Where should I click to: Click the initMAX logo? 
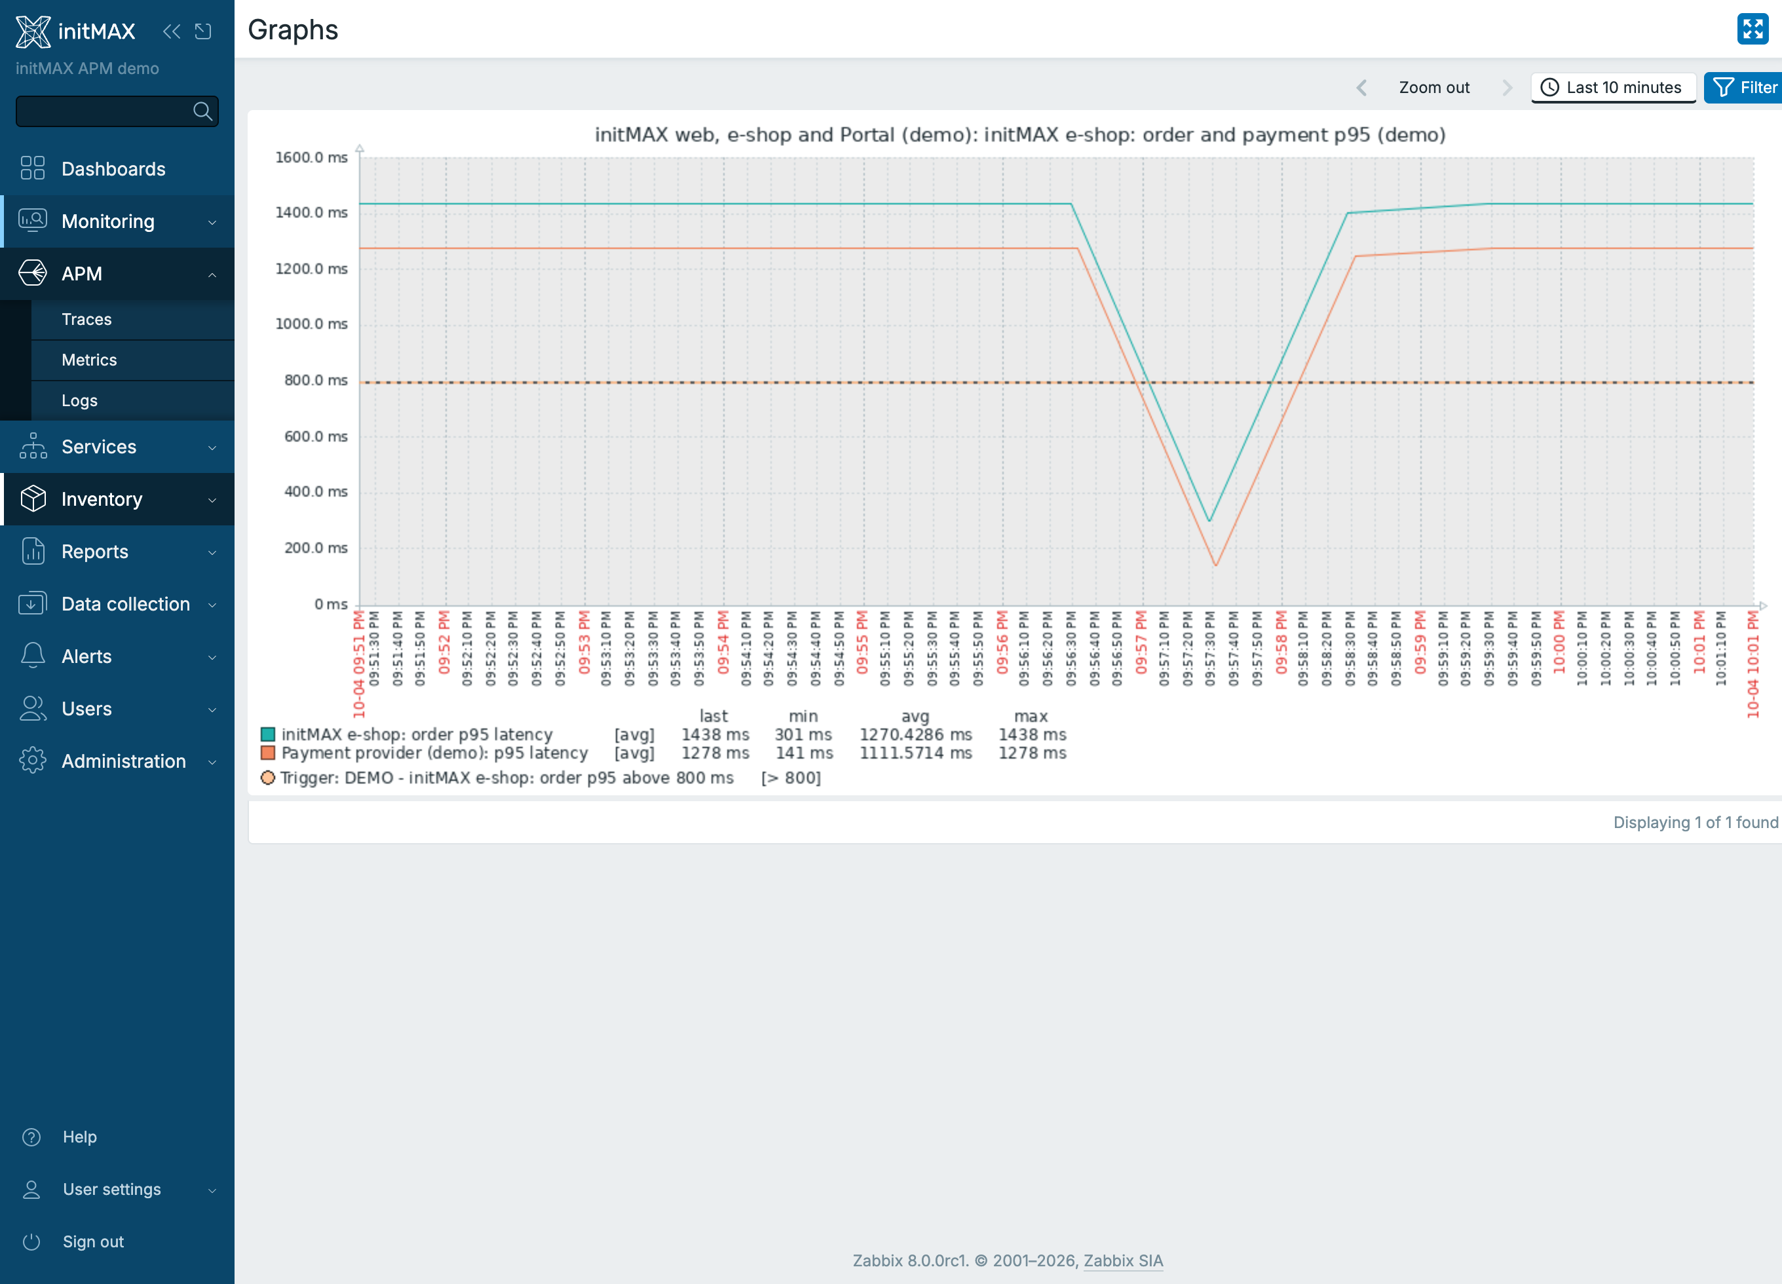coord(75,31)
